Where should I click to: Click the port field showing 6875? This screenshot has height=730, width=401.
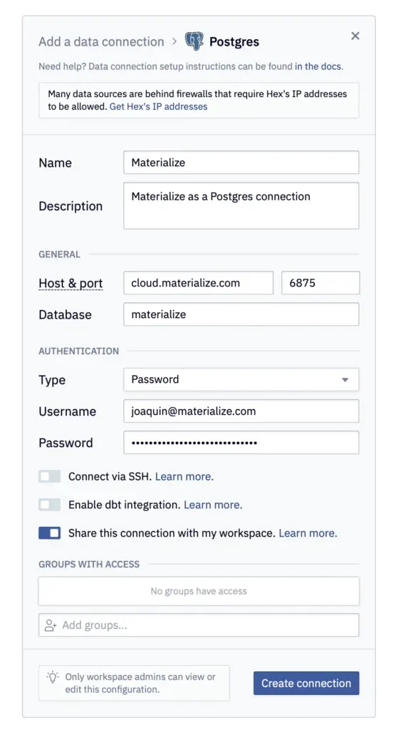(x=321, y=282)
